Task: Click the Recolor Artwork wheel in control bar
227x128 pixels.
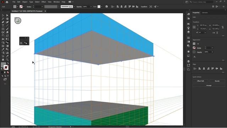Action: pos(106,6)
